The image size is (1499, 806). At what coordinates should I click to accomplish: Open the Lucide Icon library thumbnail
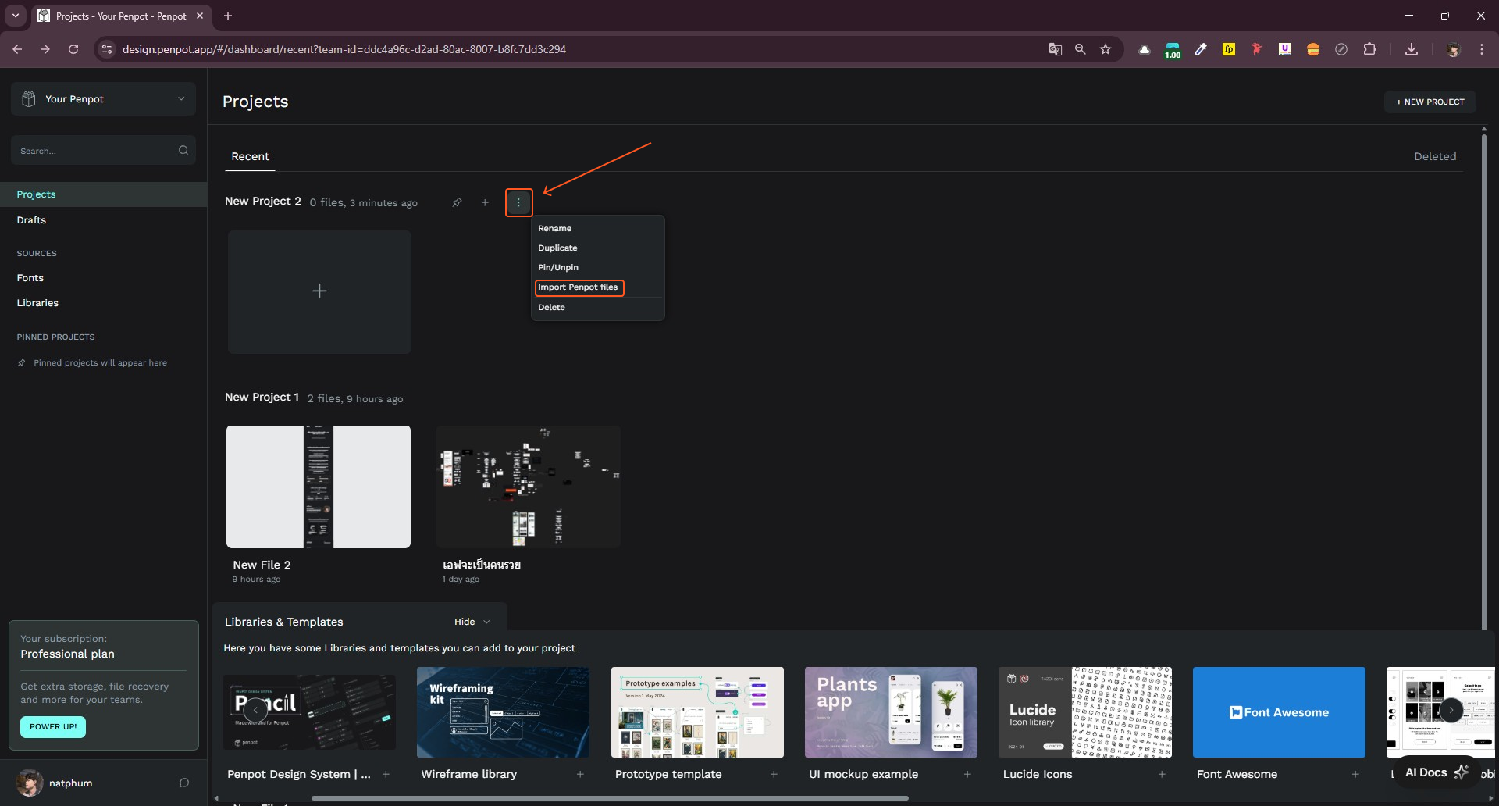click(1085, 712)
